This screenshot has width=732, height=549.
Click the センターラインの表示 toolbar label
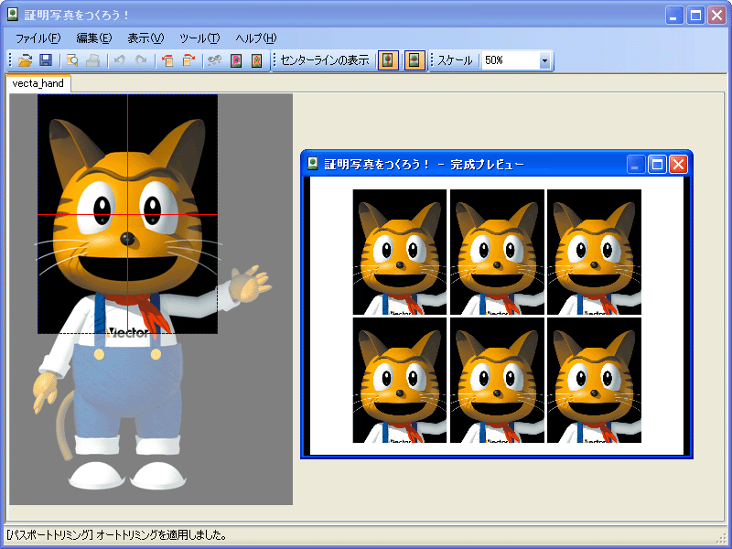325,60
